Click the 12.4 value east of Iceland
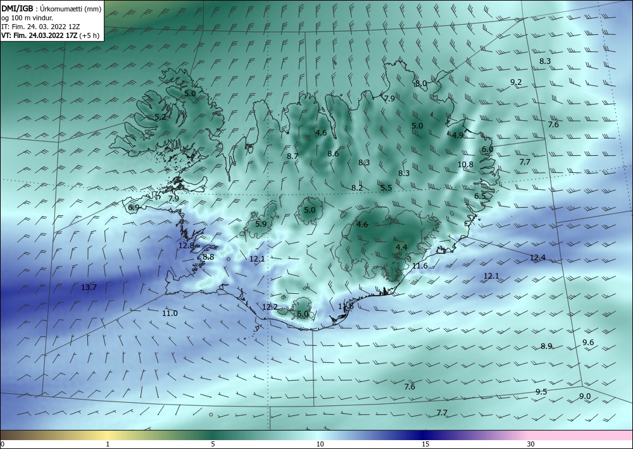This screenshot has width=633, height=449. (537, 258)
